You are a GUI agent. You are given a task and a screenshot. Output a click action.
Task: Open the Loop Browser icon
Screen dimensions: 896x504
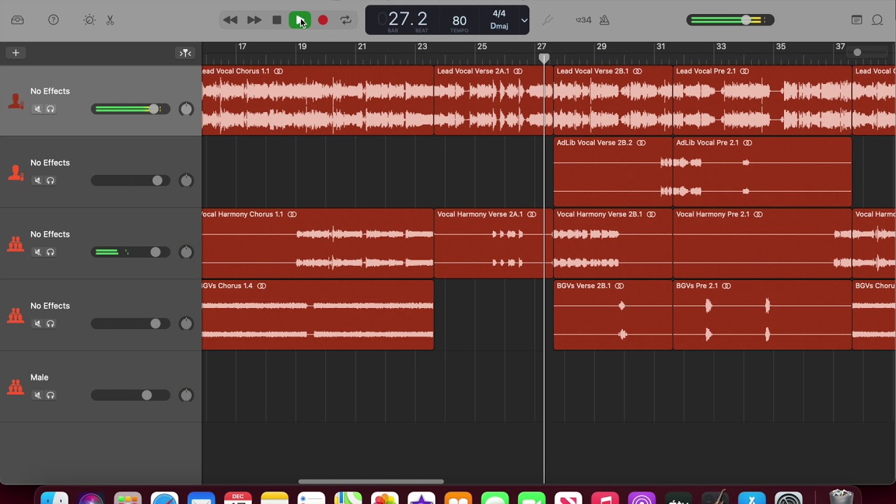coord(878,20)
